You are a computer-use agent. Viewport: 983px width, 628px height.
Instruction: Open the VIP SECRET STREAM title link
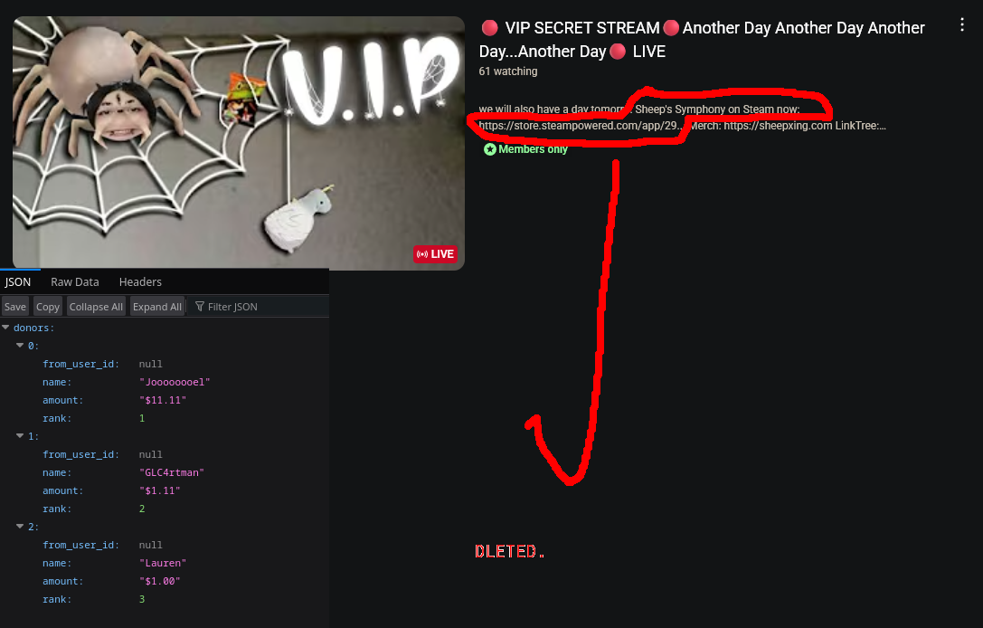tap(702, 40)
